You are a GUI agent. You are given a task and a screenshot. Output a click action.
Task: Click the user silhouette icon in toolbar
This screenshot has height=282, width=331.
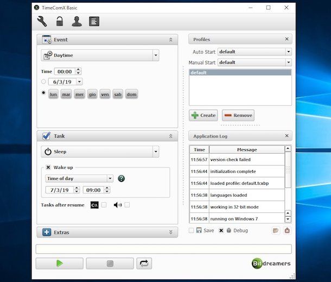coord(77,22)
